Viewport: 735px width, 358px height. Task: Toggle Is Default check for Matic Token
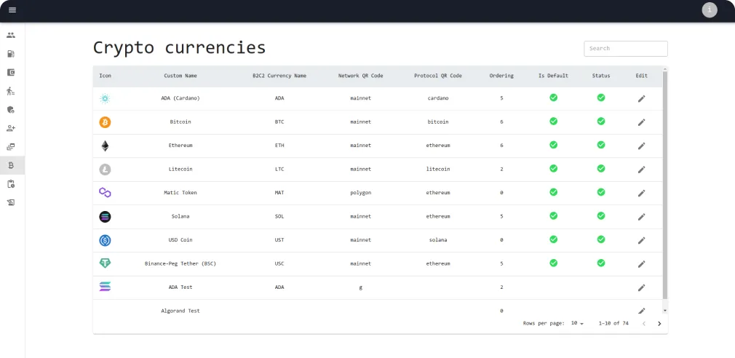(553, 191)
